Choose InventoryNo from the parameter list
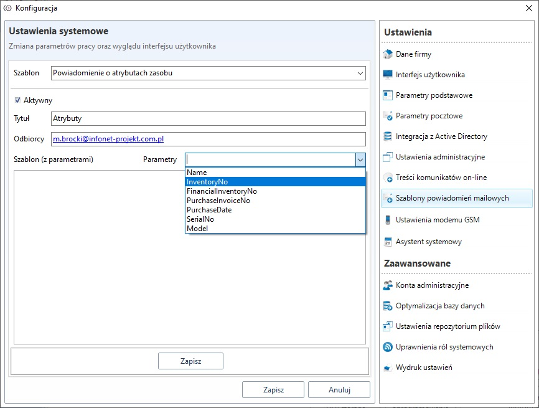The image size is (539, 408). tap(207, 182)
